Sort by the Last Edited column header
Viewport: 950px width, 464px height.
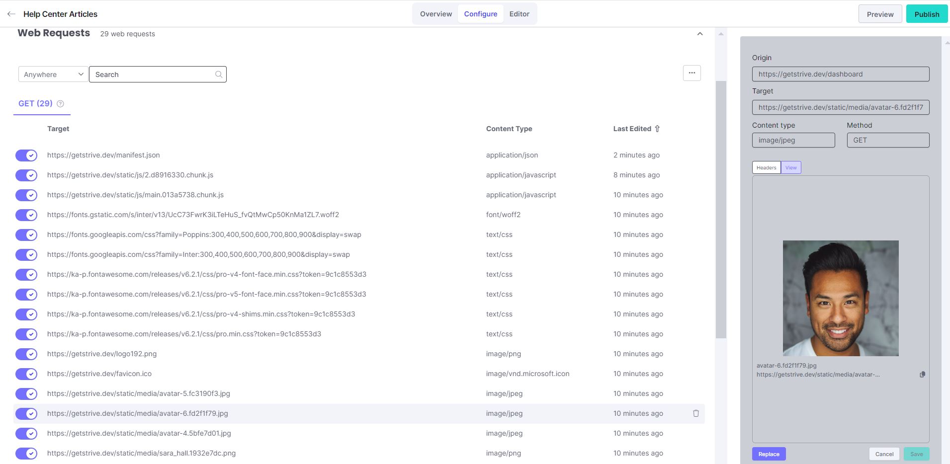pos(632,129)
